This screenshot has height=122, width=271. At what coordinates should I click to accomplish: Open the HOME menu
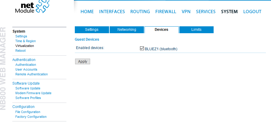pyautogui.click(x=87, y=12)
